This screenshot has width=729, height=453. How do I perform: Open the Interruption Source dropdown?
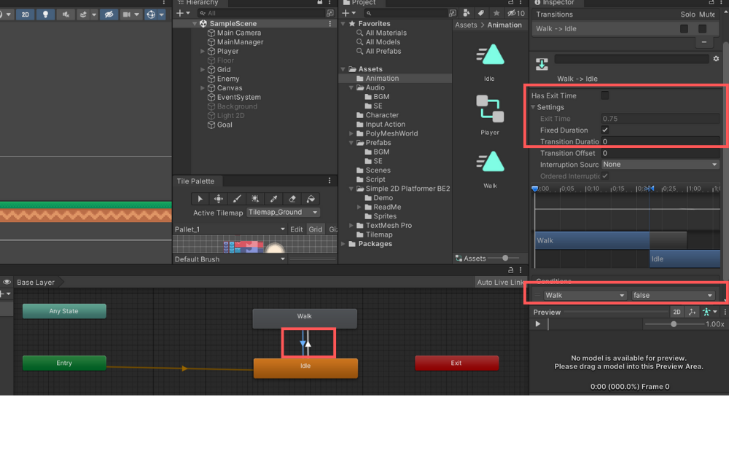pos(660,165)
